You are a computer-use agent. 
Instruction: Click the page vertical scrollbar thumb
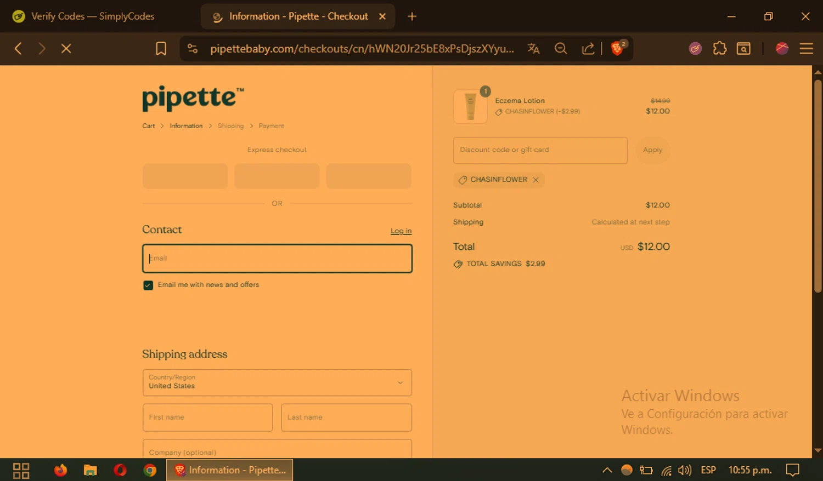tap(818, 186)
